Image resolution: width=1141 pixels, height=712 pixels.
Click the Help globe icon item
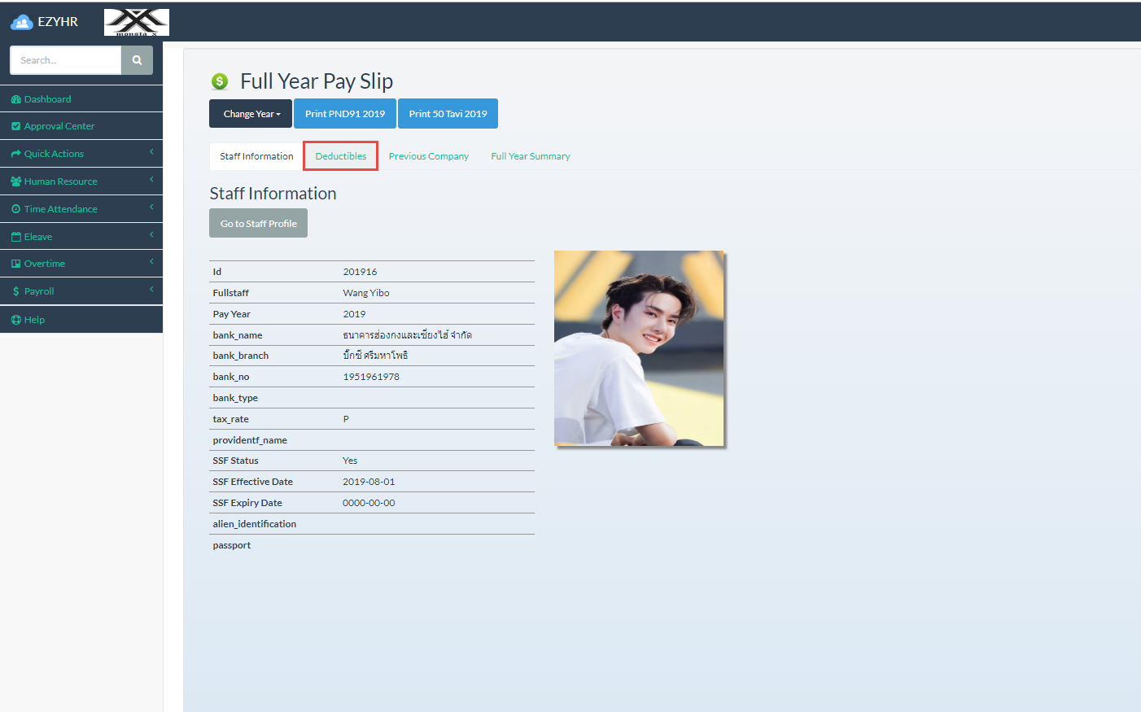(x=16, y=320)
